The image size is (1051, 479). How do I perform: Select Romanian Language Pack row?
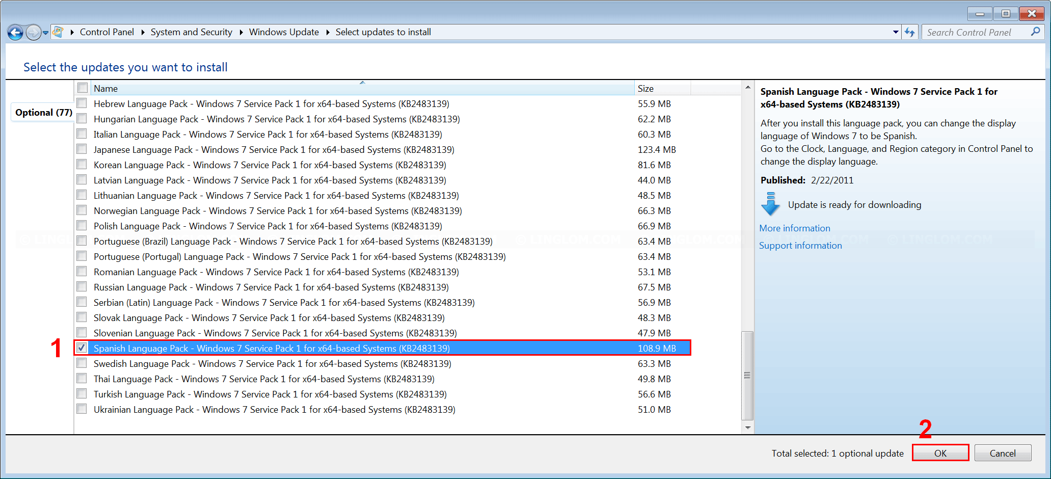(382, 272)
